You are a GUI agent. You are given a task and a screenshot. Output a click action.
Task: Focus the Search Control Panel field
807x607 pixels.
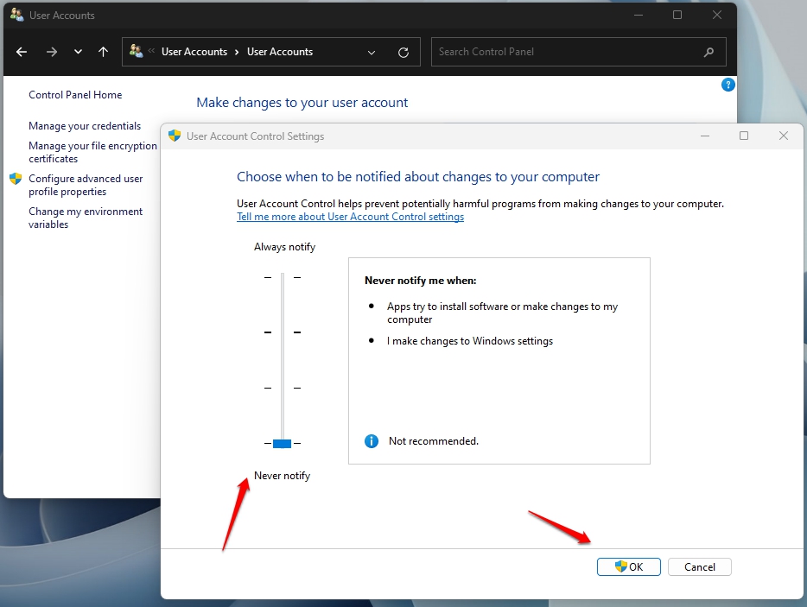point(579,52)
